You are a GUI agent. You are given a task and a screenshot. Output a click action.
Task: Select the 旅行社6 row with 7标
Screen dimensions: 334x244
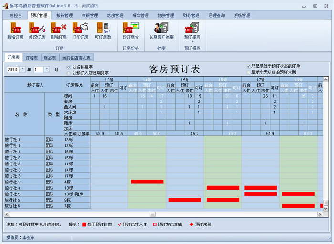(x=47, y=206)
